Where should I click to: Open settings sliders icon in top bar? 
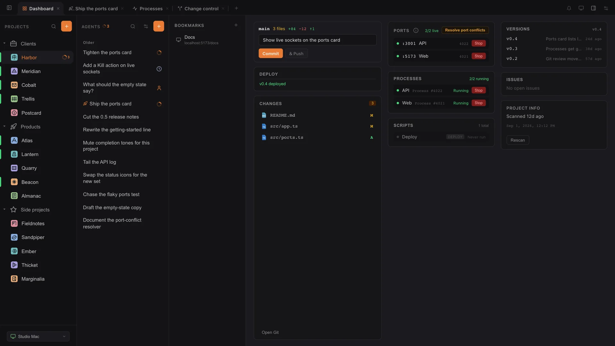point(606,8)
